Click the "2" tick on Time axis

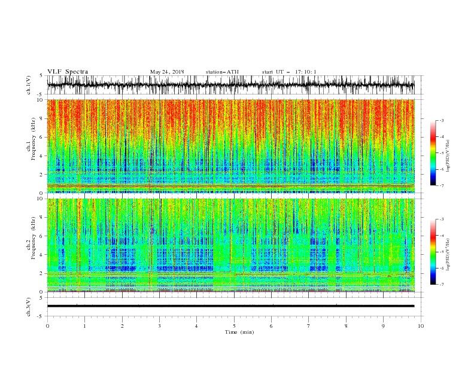pyautogui.click(x=122, y=326)
